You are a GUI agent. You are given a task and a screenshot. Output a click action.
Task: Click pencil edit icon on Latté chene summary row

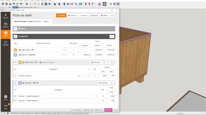(67, 50)
